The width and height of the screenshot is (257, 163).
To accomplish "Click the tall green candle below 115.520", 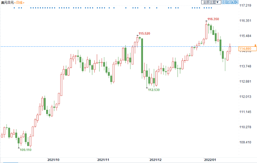I will click(142, 56).
